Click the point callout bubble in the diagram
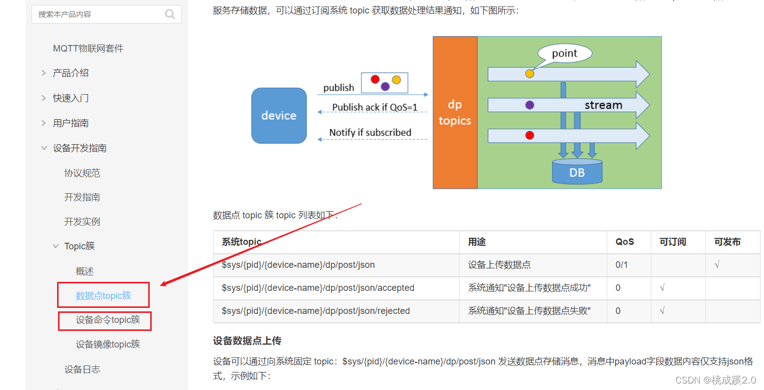764x390 pixels. tap(565, 53)
